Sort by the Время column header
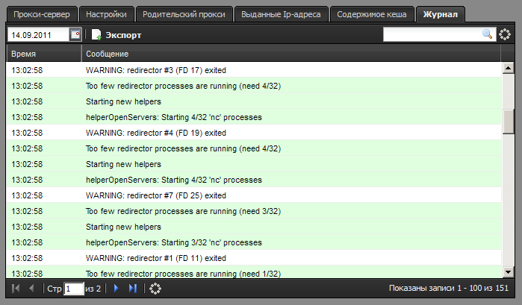This screenshot has height=305, width=522. (44, 54)
